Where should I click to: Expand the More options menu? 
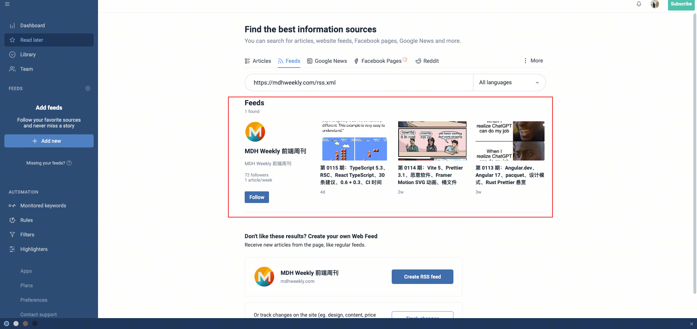pos(533,61)
